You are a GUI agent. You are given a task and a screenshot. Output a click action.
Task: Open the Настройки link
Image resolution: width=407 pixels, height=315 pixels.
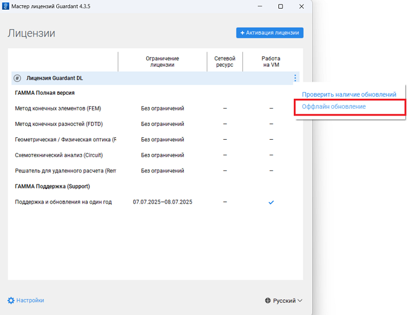[x=30, y=300]
